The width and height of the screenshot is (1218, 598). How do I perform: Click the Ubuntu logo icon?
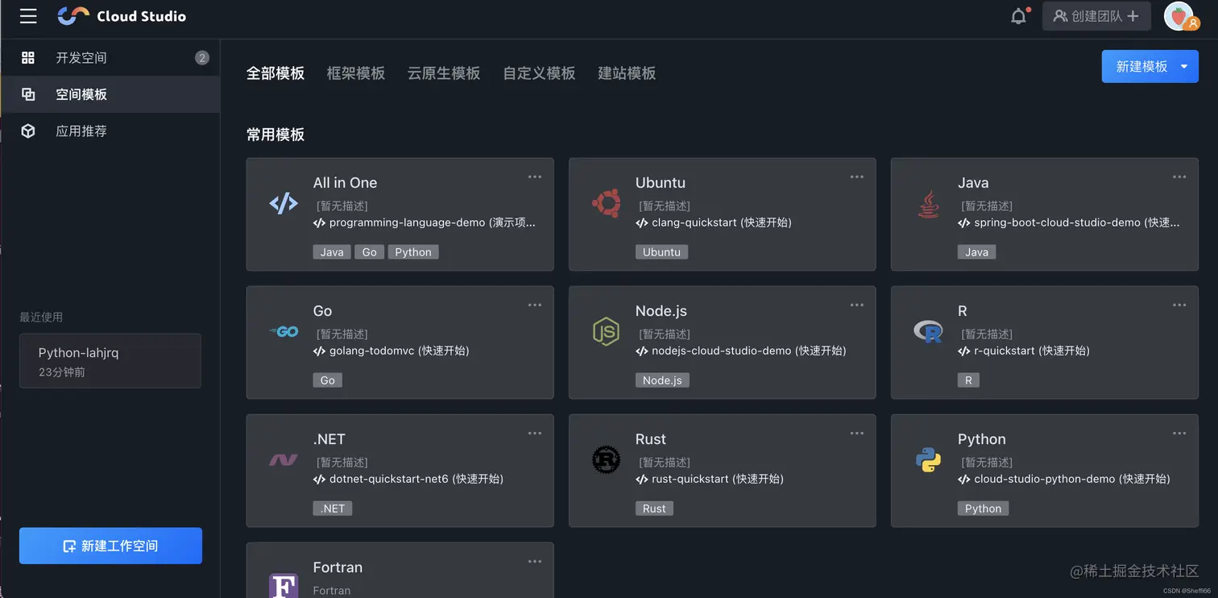(x=606, y=204)
